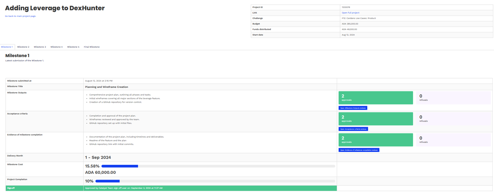
Task: Click the refusals box for Milestone Outputs
Action: (453, 98)
